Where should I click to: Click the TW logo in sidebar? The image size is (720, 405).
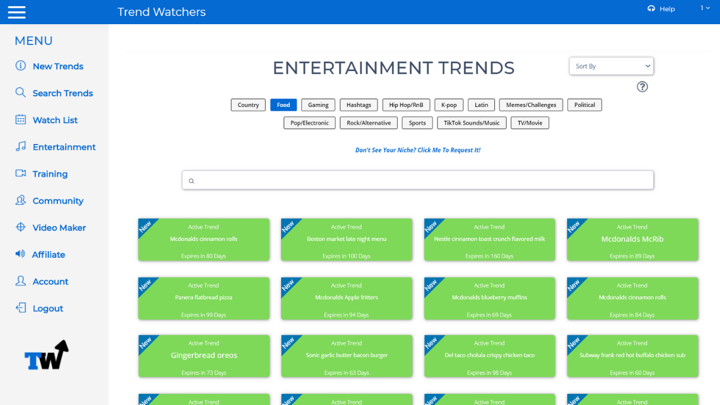pyautogui.click(x=47, y=355)
